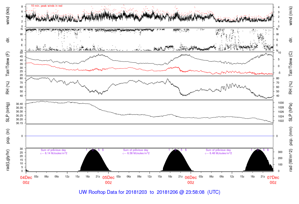Click the 'Tair/Tdew (C)' axis label
Image resolution: width=299 pixels, height=204 pixels.
[291, 64]
